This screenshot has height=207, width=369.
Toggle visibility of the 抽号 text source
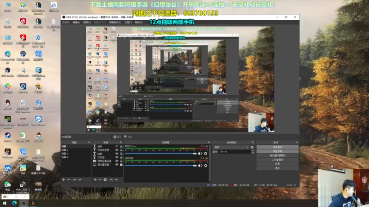point(117,146)
